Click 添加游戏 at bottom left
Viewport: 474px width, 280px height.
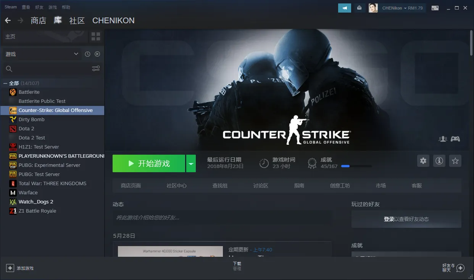20,268
